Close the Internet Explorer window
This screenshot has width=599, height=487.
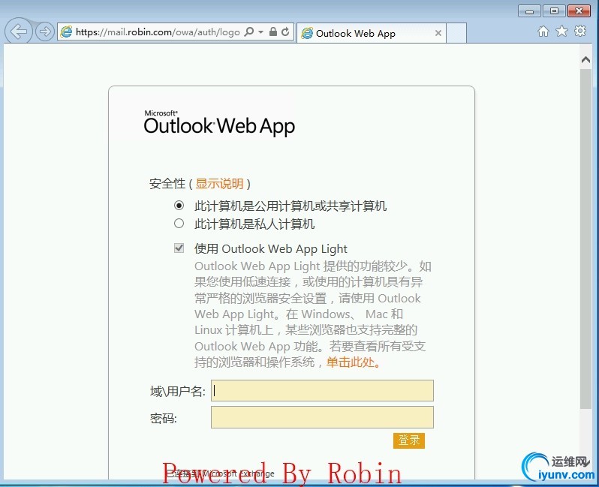coord(579,11)
